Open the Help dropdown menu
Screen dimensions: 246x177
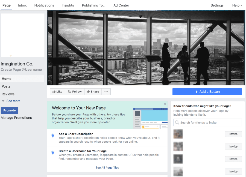tap(237, 5)
